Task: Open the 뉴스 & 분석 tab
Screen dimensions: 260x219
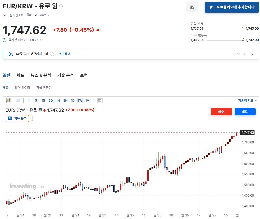Action: click(x=41, y=75)
